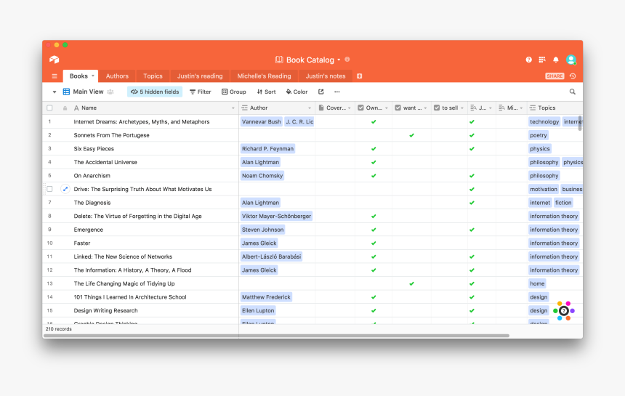Open the apps grid icon

[x=542, y=60]
